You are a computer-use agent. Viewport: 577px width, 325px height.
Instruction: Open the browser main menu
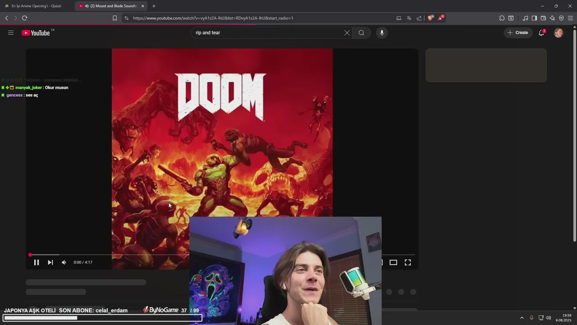570,18
